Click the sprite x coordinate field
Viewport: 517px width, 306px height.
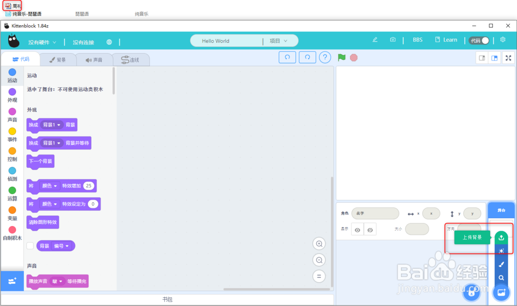click(431, 214)
